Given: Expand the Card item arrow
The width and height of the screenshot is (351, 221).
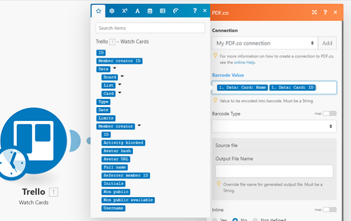Looking at the screenshot, I should pos(119,92).
